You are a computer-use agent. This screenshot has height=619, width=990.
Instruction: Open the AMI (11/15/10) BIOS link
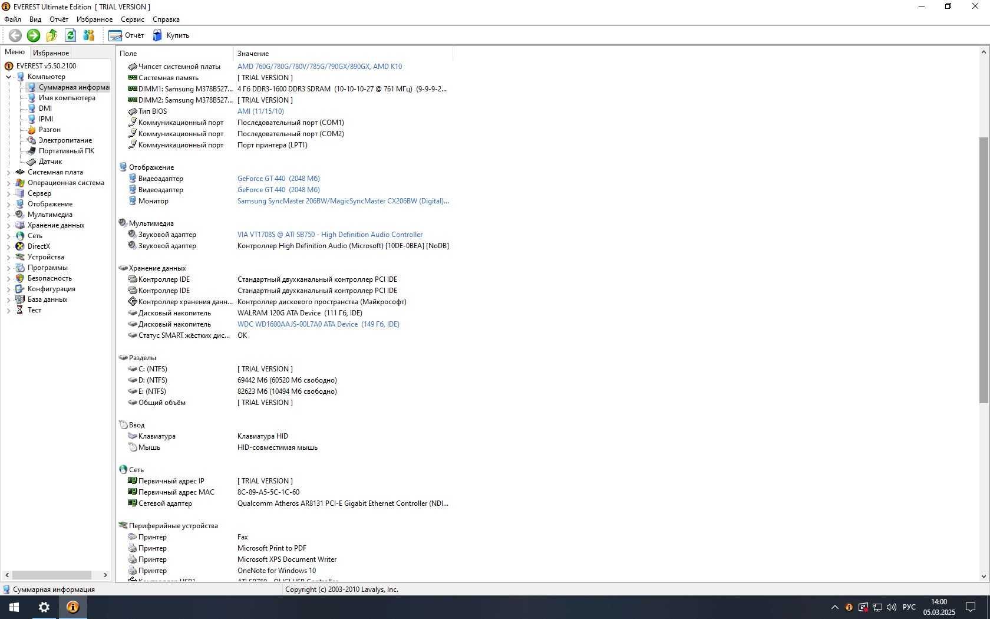[x=260, y=111]
